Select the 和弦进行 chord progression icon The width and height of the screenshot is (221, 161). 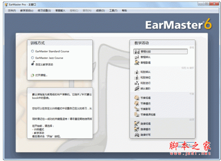[x=137, y=83]
